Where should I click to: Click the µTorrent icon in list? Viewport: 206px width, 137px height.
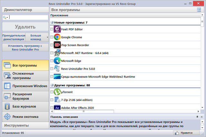coord(57,92)
